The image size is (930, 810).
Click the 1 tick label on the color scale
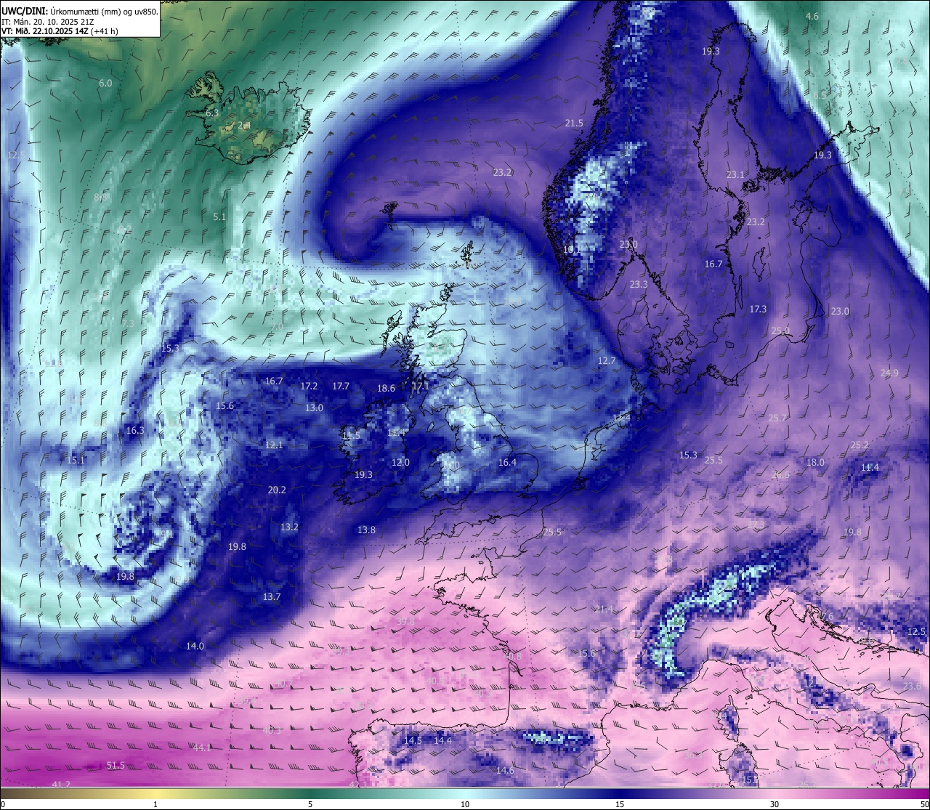coord(155,804)
